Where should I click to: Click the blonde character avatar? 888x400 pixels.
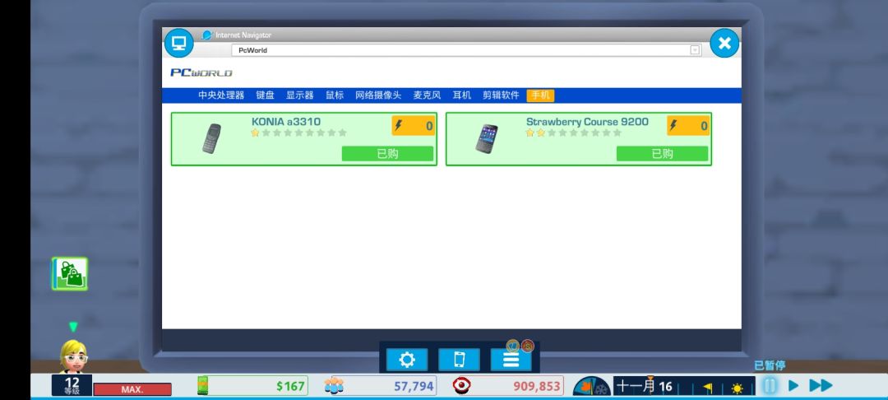coord(74,356)
